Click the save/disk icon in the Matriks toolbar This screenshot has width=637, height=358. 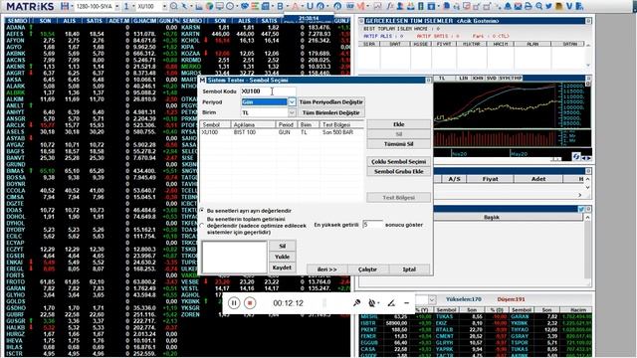(x=65, y=7)
